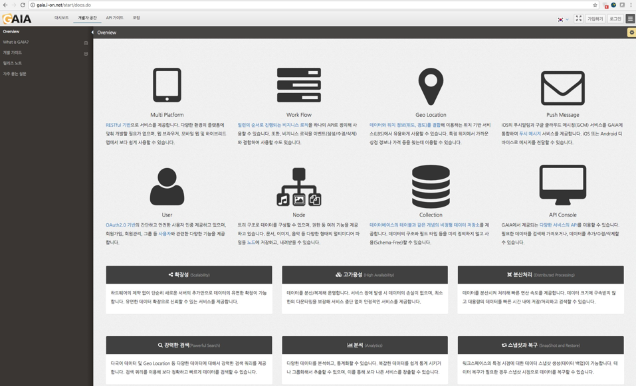Follow the 'RESTful 기반' link
This screenshot has width=636, height=386.
click(118, 125)
